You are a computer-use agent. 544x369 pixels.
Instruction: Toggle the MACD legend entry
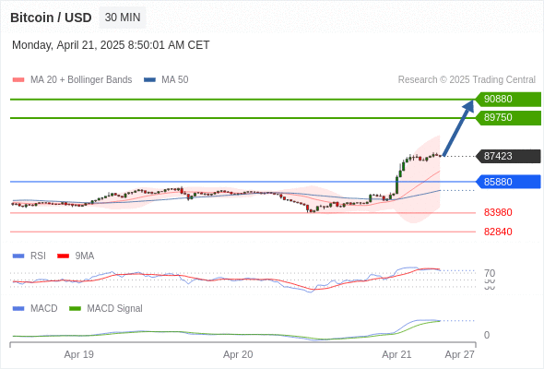[35, 308]
